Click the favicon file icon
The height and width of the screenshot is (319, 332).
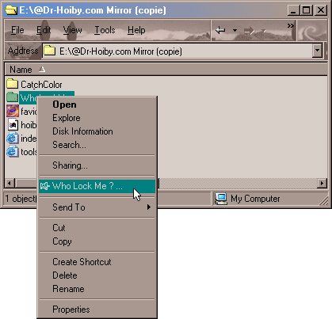point(13,111)
